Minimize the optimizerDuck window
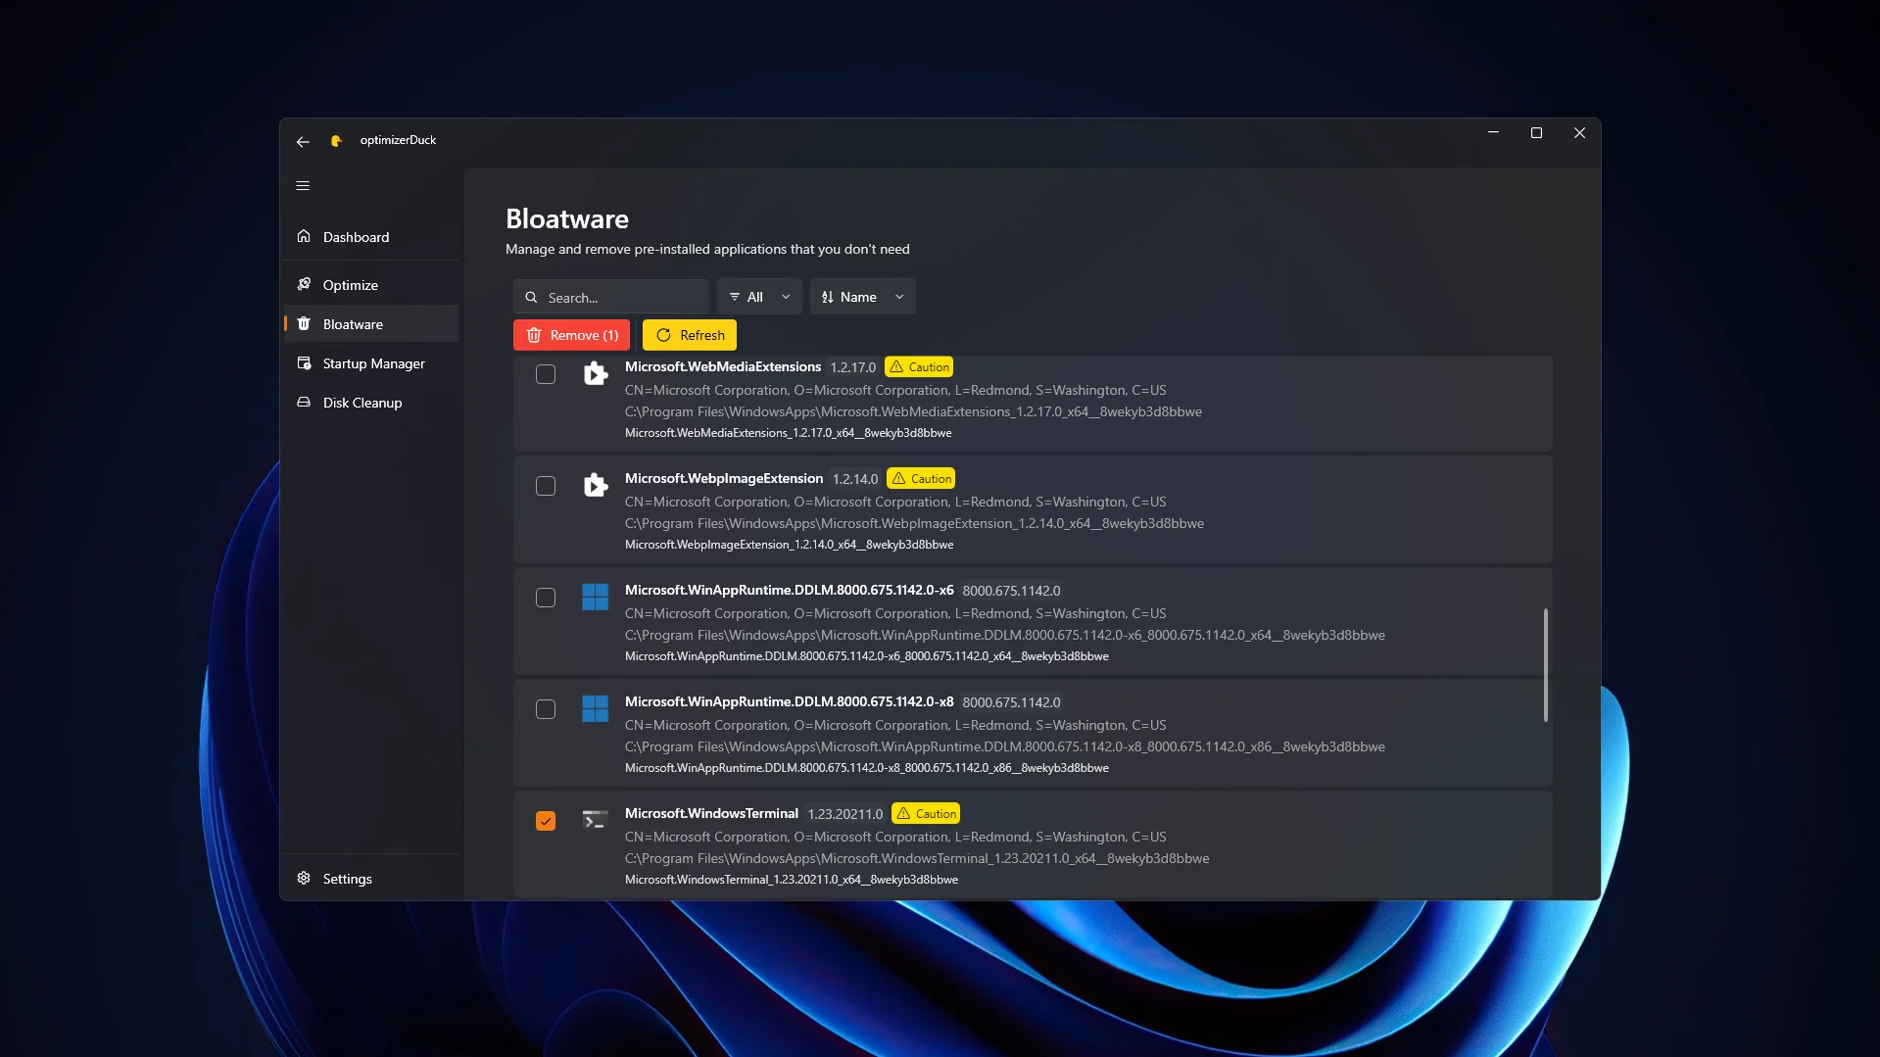The height and width of the screenshot is (1057, 1880). [1493, 133]
